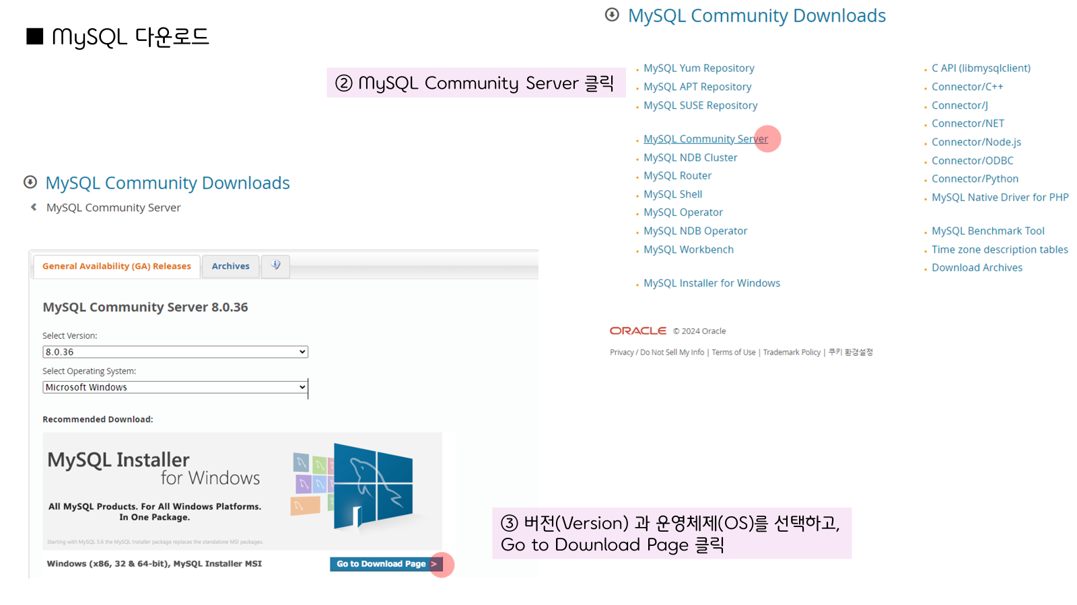Open the MySQL SUSE Repository link
Image resolution: width=1077 pixels, height=605 pixels.
coord(700,106)
